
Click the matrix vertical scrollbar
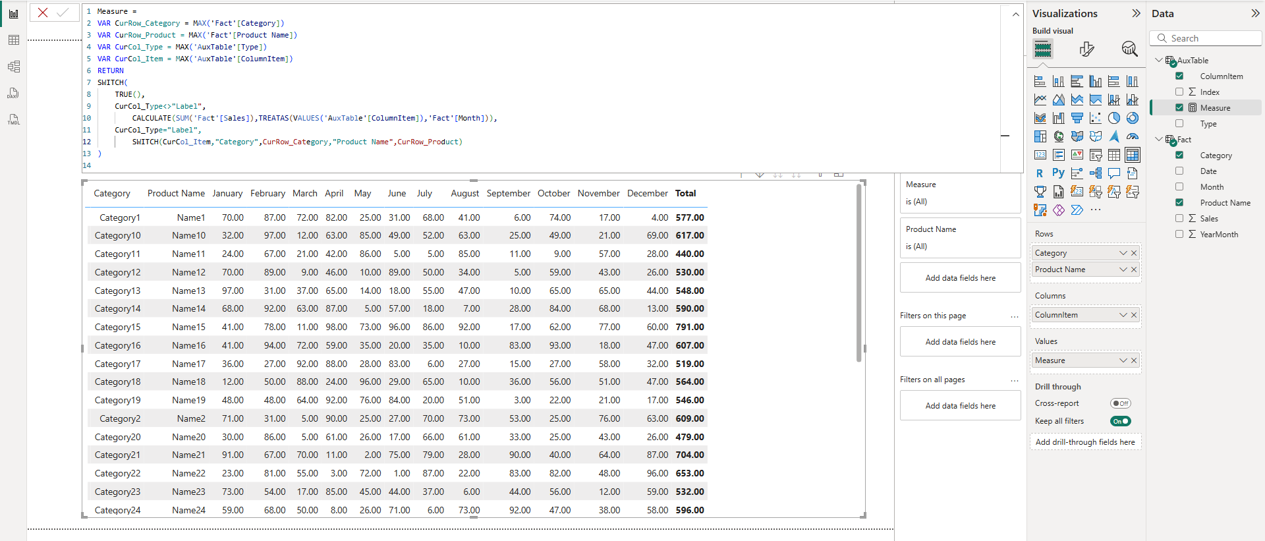[x=858, y=273]
